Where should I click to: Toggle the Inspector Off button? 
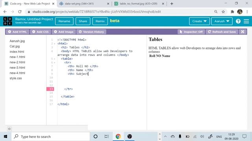pos(191,32)
